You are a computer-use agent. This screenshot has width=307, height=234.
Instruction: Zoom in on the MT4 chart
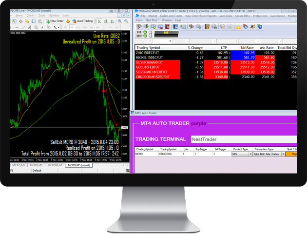click(119, 21)
